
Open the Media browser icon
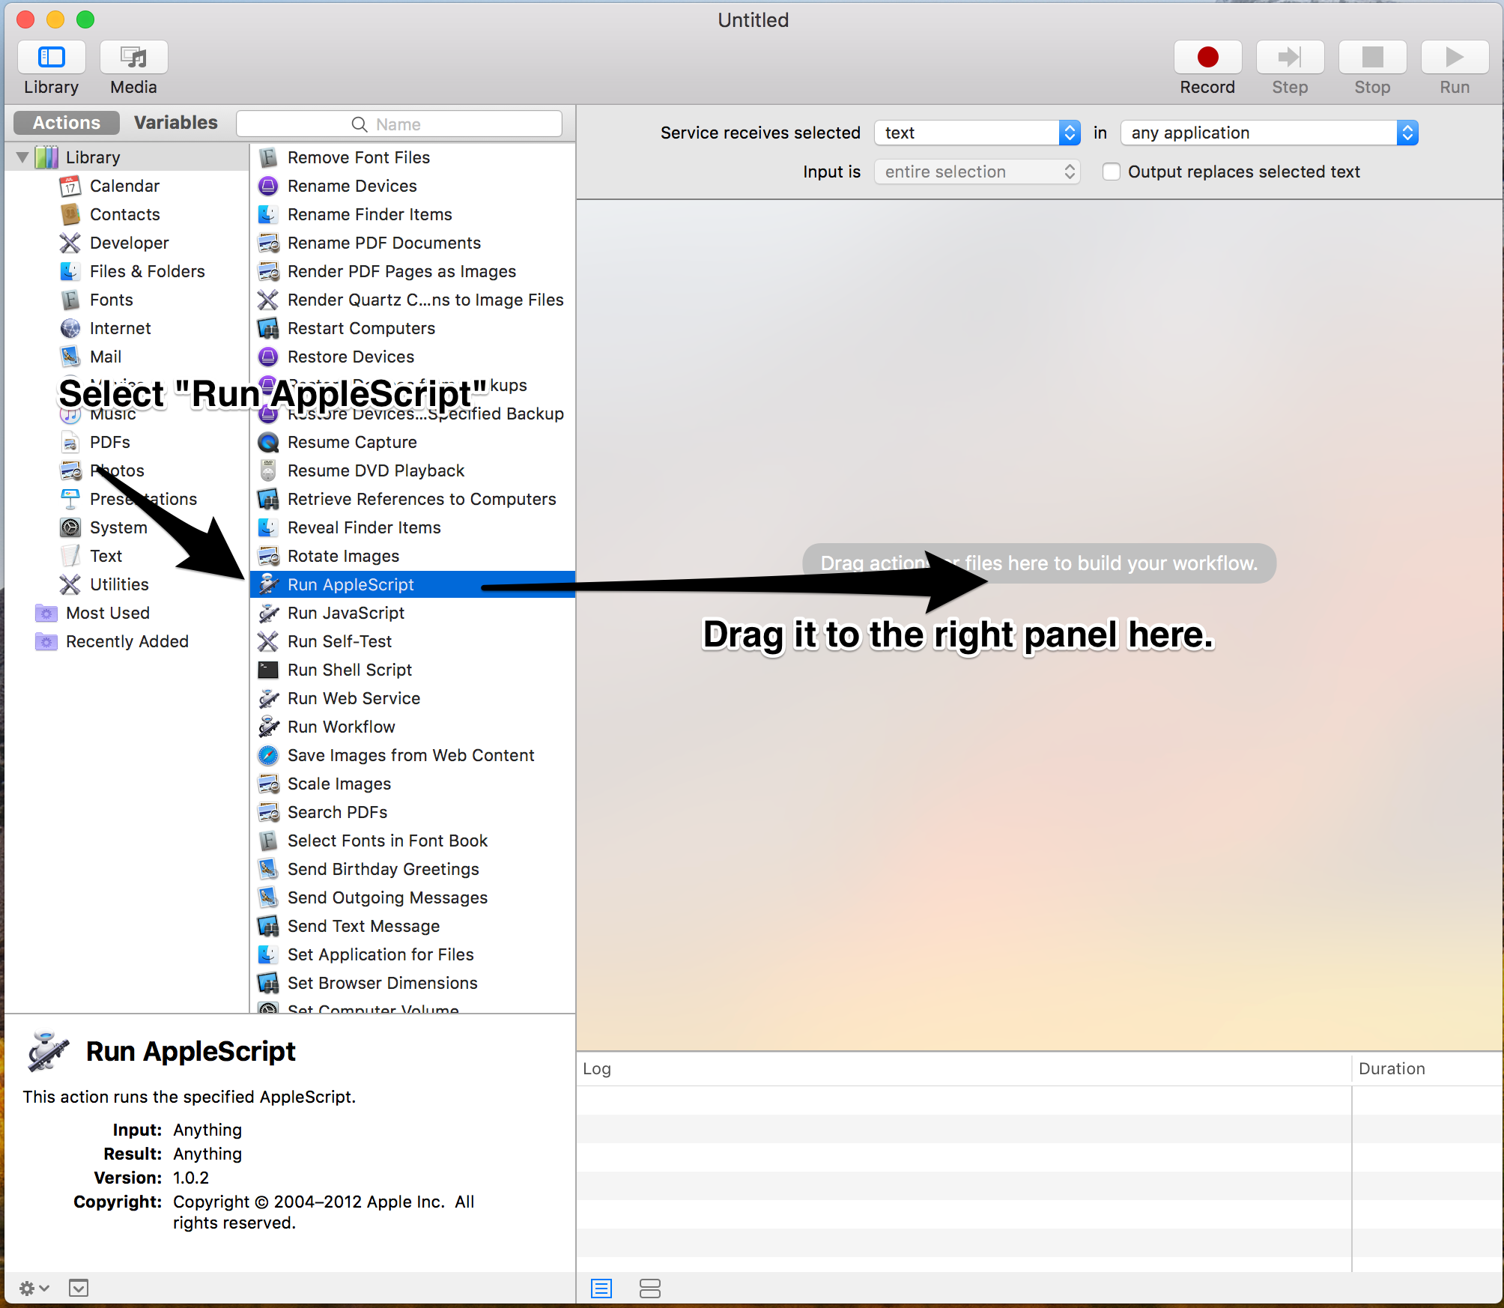(x=133, y=58)
